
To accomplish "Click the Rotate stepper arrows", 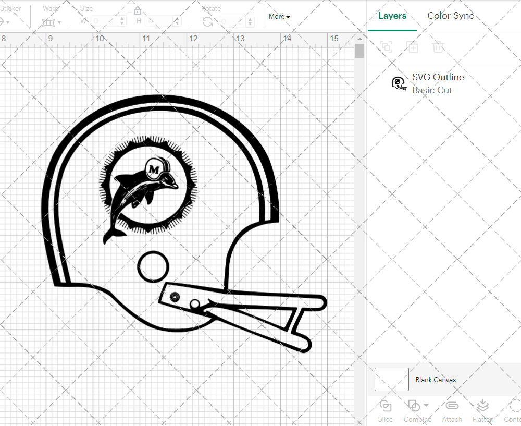I will [250, 21].
